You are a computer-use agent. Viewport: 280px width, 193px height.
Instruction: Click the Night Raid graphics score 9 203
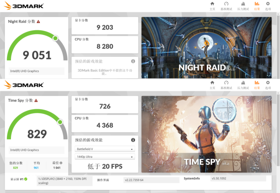105,27
